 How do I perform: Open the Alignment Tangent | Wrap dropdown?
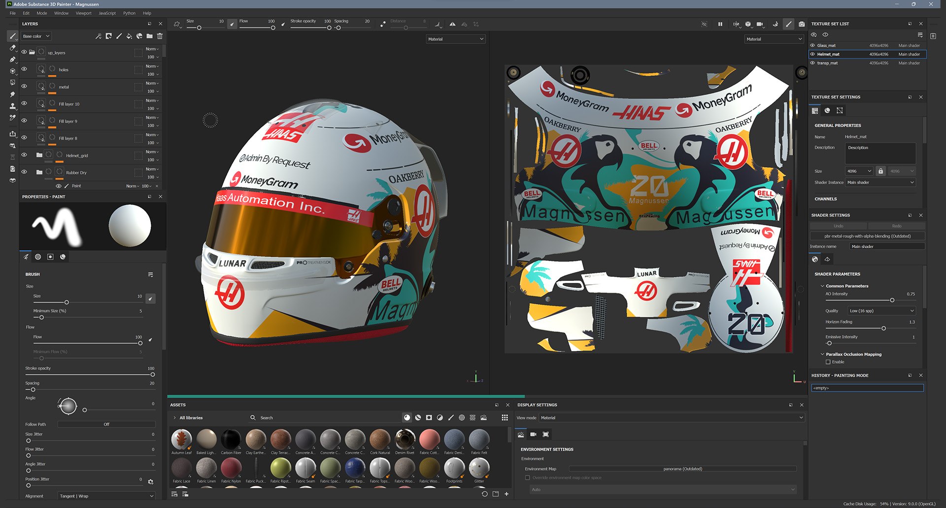[106, 496]
